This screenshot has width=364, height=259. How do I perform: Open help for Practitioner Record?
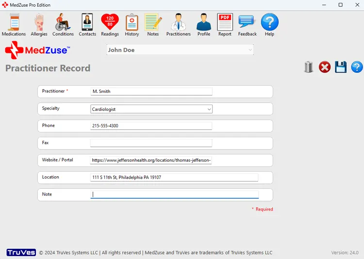tap(357, 67)
